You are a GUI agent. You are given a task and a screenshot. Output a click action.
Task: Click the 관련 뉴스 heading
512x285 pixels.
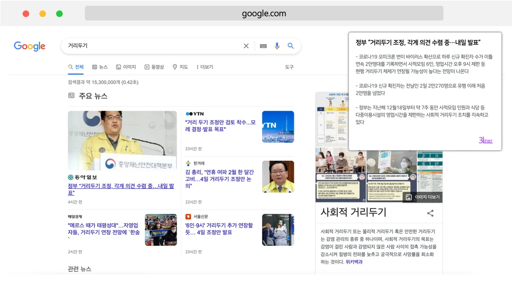coord(79,269)
